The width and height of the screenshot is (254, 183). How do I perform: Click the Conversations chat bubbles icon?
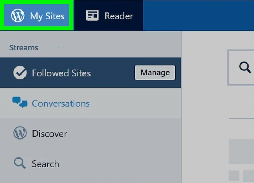click(x=20, y=103)
